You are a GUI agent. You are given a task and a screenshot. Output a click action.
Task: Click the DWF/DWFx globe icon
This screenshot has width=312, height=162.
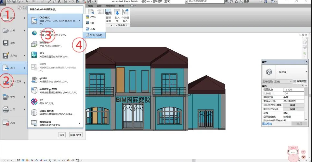pyautogui.click(x=34, y=33)
